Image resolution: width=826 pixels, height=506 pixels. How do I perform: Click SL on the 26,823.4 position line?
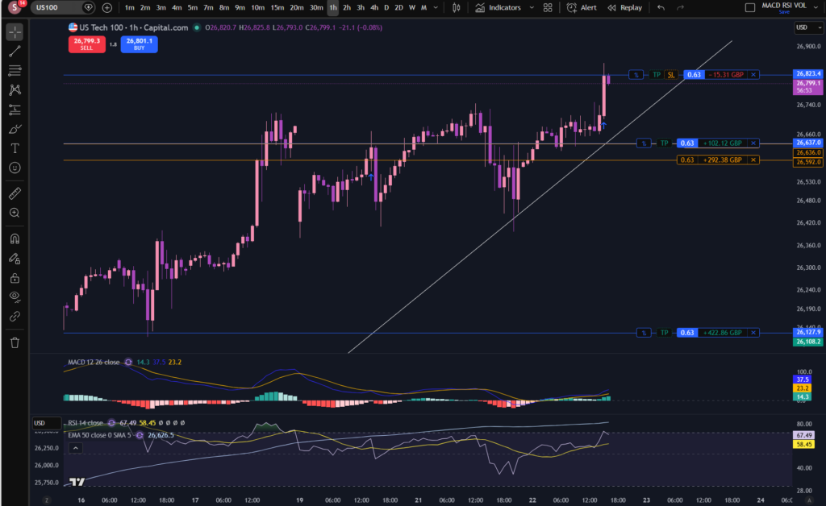pos(671,75)
